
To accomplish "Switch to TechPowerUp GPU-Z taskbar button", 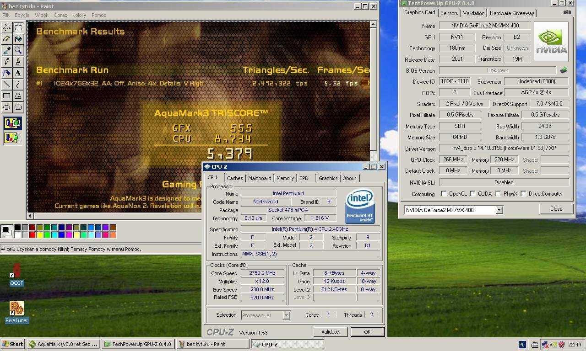I will coord(138,344).
